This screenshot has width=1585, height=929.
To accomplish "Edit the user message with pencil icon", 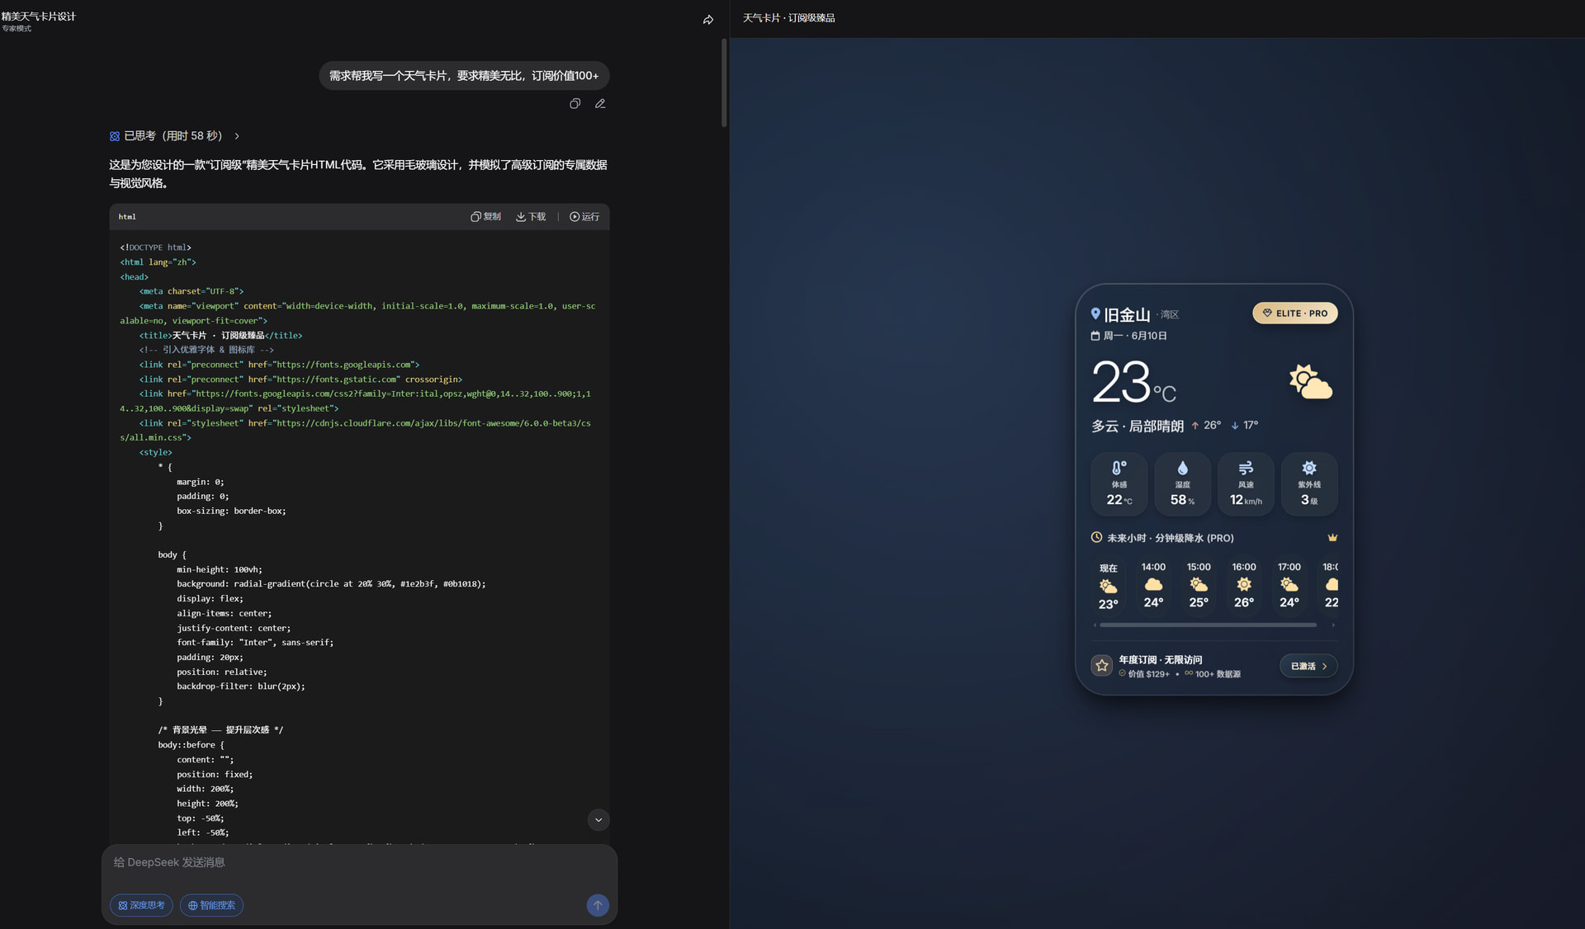I will click(600, 103).
